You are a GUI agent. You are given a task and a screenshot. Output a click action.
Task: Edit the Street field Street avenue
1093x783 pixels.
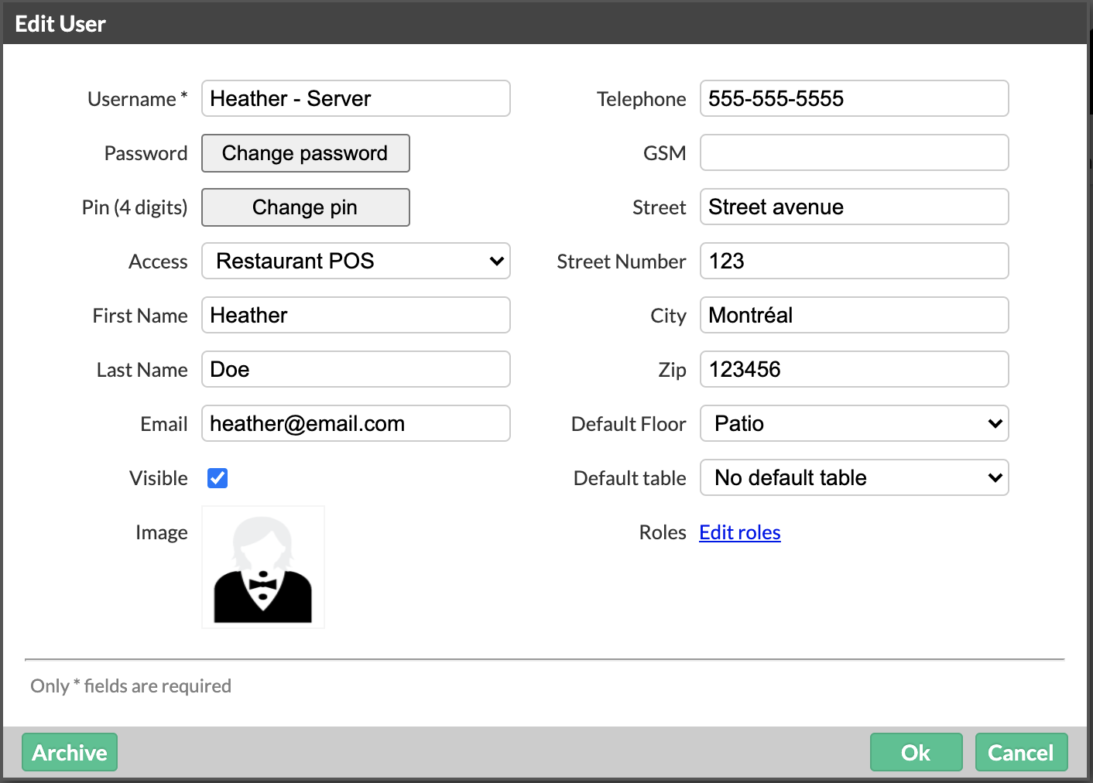point(855,207)
